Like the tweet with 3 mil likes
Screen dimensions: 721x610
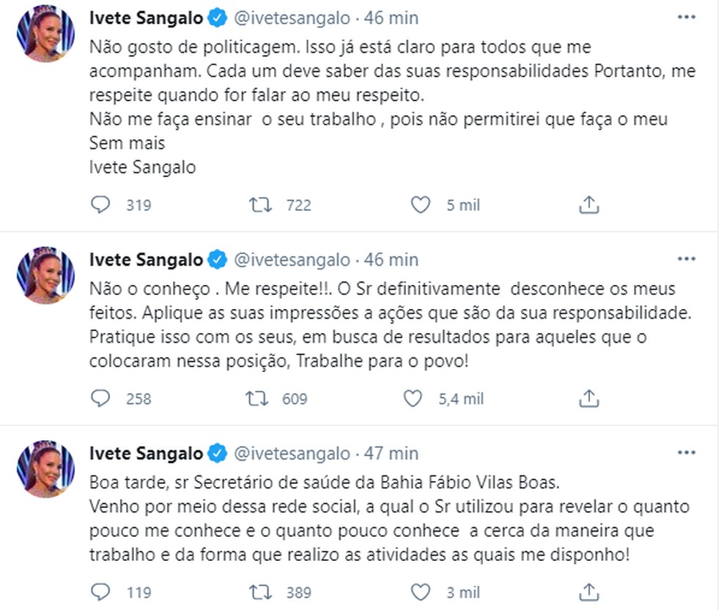(x=420, y=592)
